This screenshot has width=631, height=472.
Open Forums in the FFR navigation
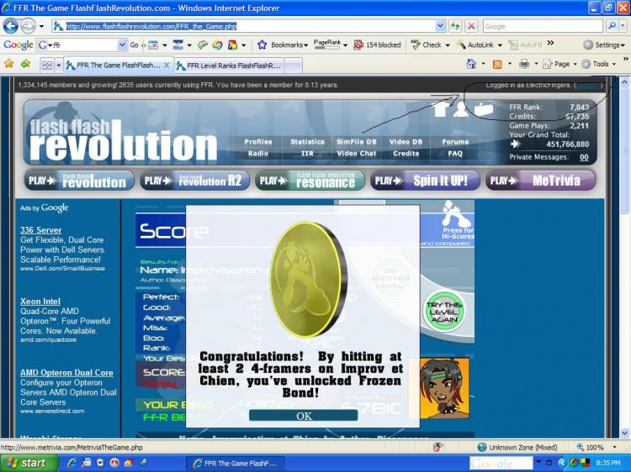click(455, 142)
